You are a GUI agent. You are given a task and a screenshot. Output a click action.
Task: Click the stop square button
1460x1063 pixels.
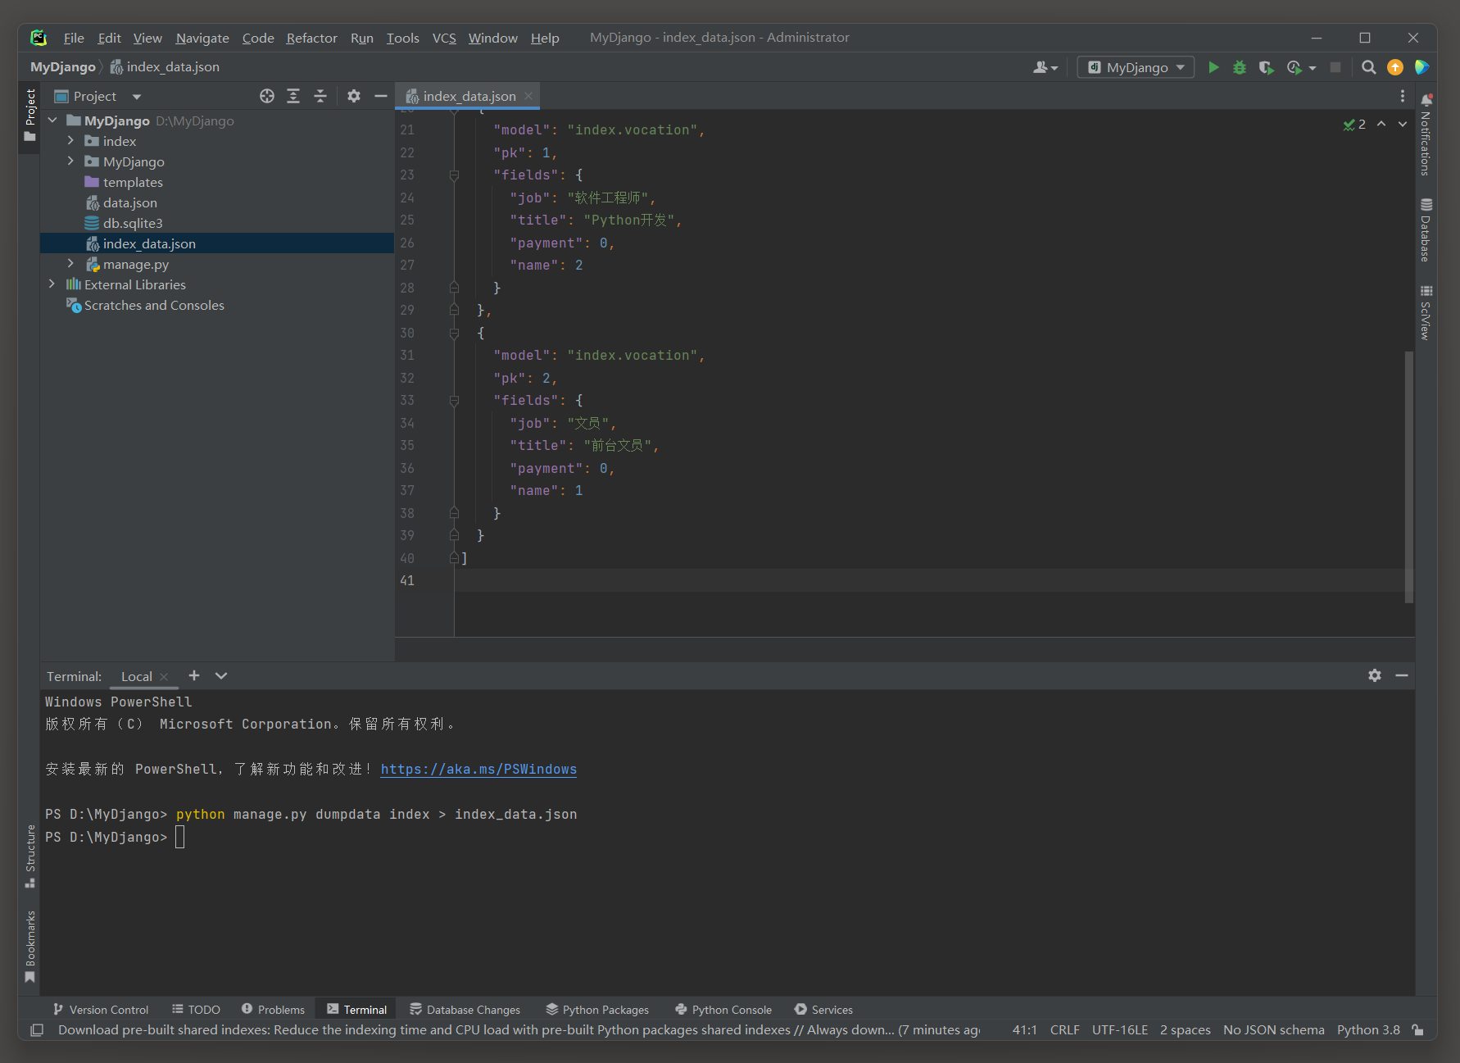point(1335,67)
